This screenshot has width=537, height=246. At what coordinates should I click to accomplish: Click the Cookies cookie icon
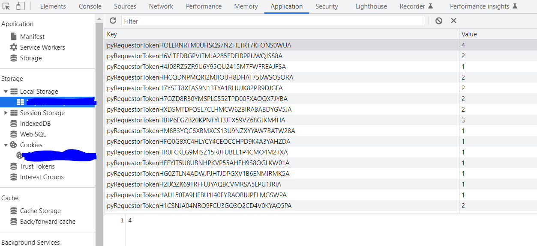tap(14, 145)
